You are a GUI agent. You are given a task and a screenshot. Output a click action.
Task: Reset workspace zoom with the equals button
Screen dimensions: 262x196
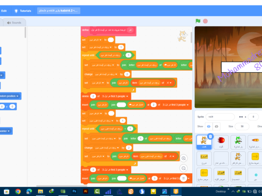(183, 178)
